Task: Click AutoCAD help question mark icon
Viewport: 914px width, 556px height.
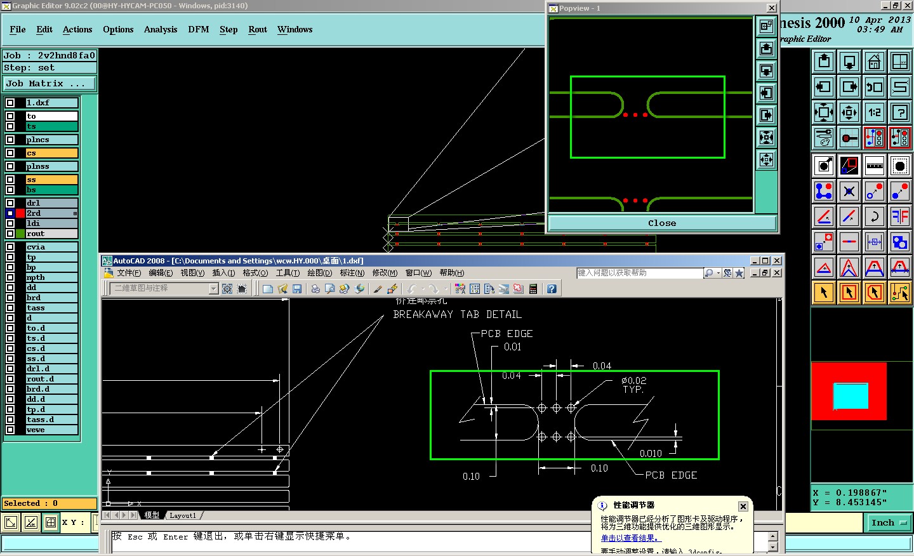Action: tap(552, 289)
